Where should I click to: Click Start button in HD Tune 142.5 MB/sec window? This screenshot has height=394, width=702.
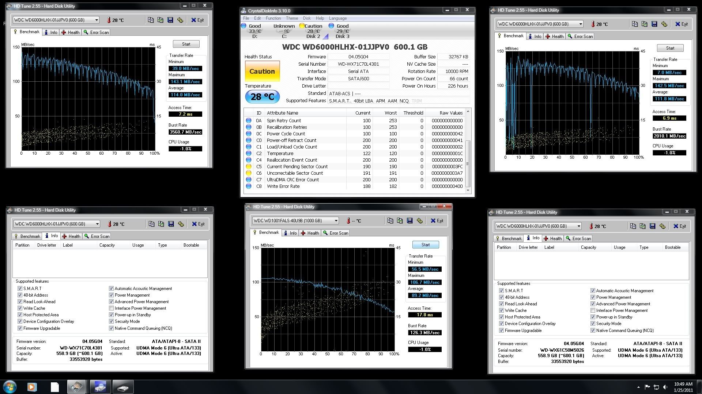coord(670,48)
